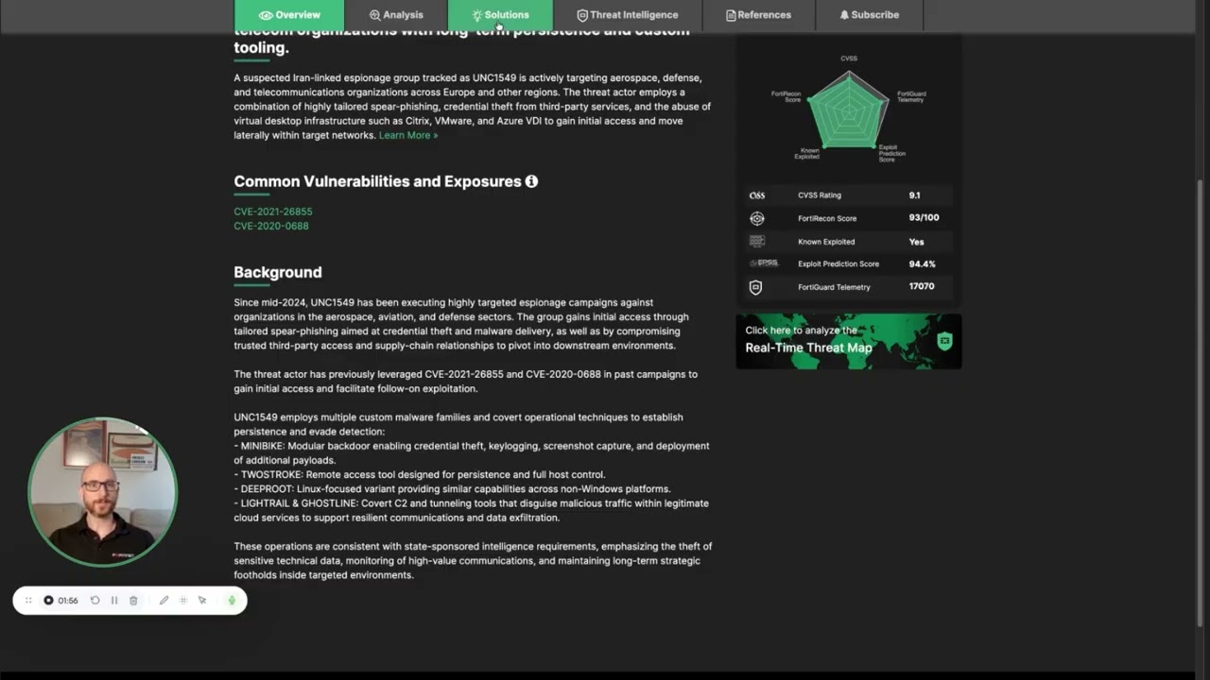1210x680 pixels.
Task: Click the Subscribe tab bell icon
Action: click(844, 15)
